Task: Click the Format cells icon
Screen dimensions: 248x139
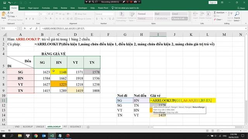Action: (x=208, y=14)
